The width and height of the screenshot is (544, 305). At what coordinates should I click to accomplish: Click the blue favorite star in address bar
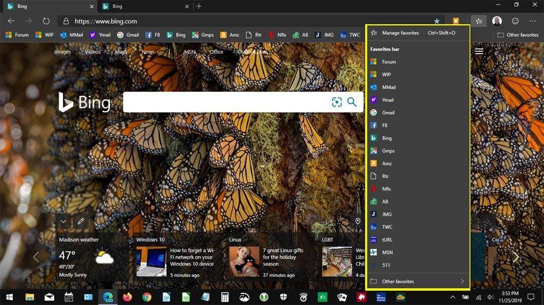pos(436,21)
